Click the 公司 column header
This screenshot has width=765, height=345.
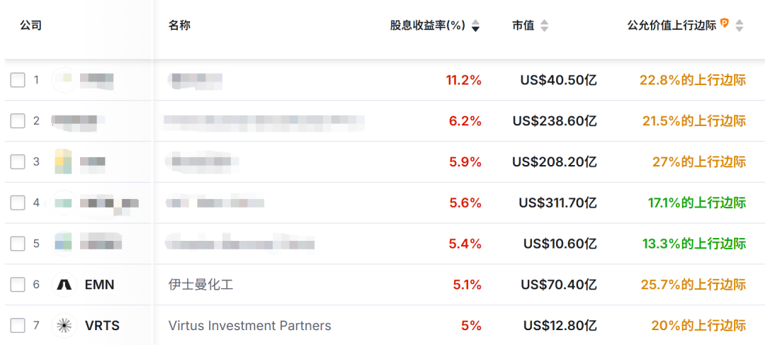[30, 26]
